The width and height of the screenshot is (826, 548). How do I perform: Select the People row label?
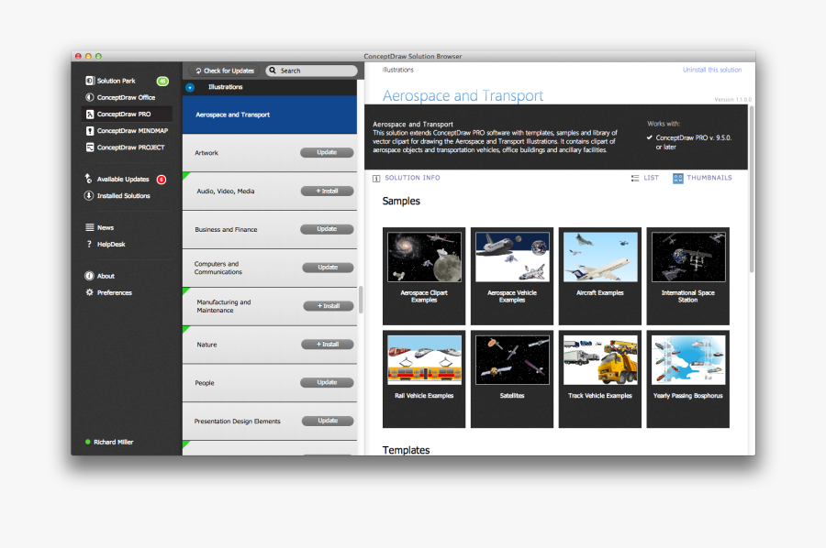[205, 383]
